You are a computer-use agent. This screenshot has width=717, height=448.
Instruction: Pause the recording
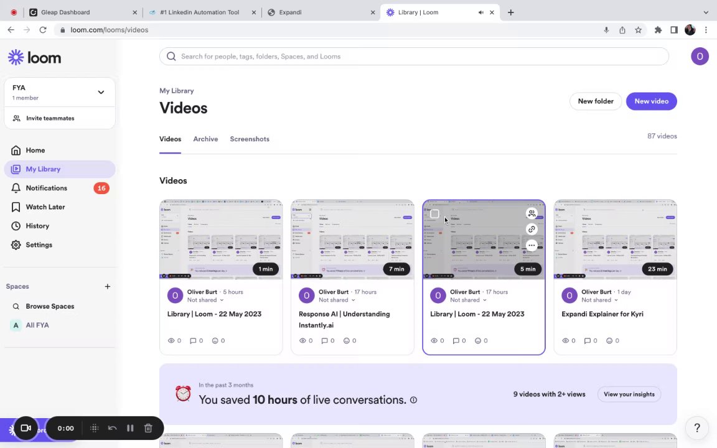(130, 428)
